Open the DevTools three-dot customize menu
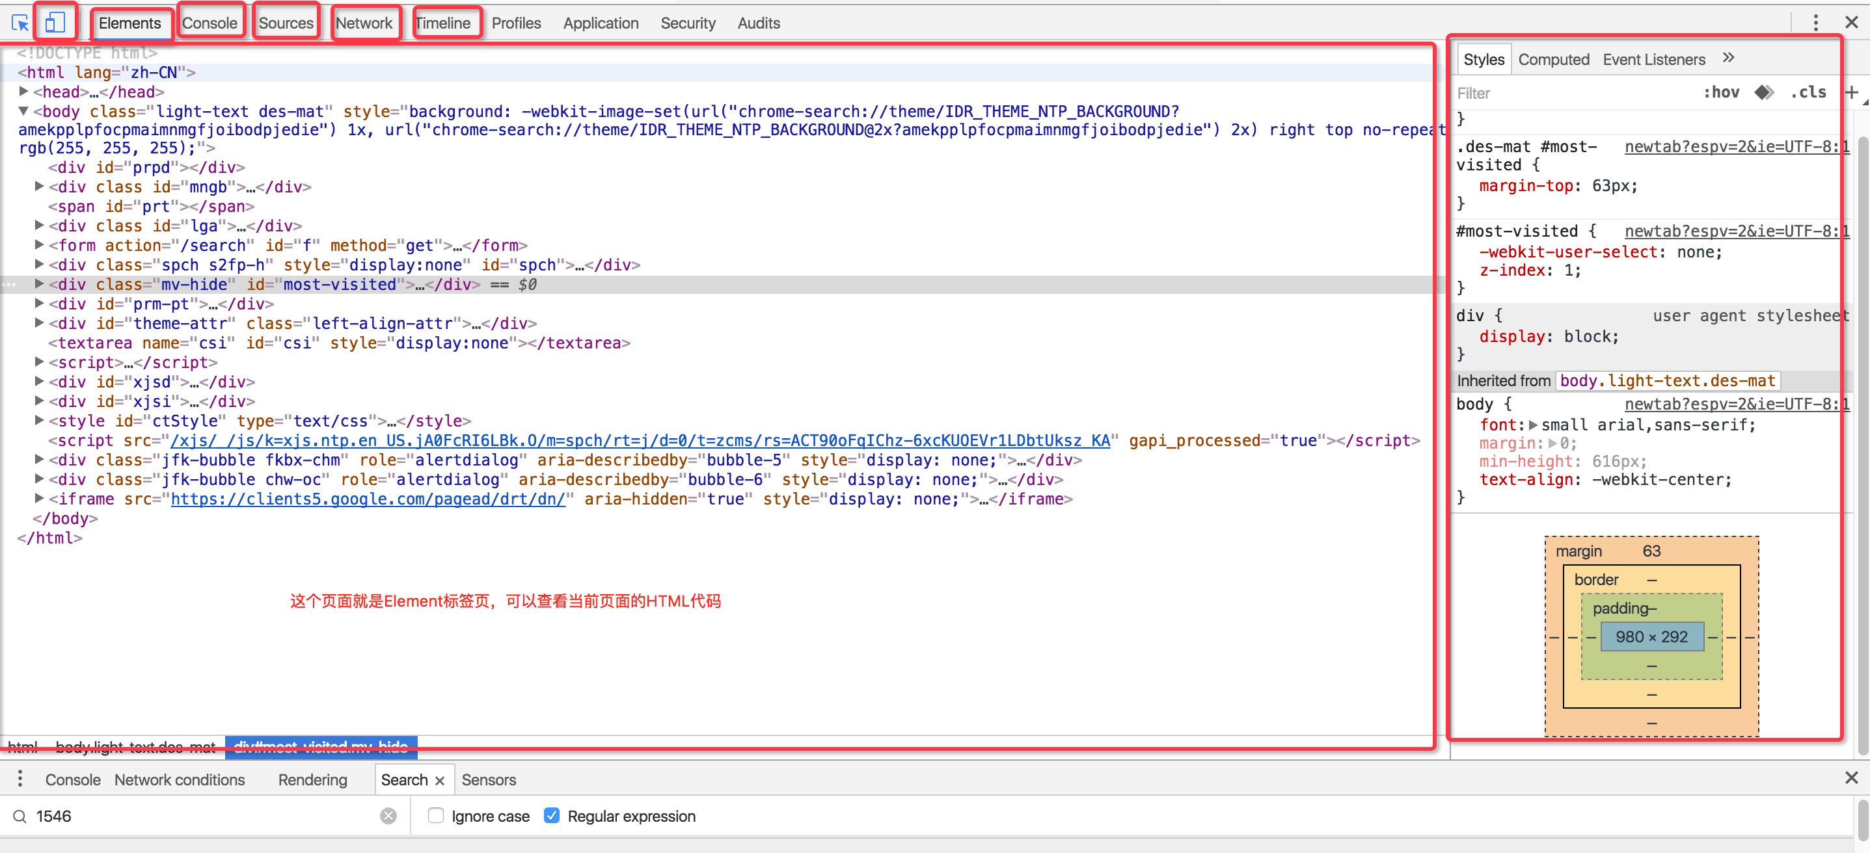1870x853 pixels. (x=1815, y=23)
